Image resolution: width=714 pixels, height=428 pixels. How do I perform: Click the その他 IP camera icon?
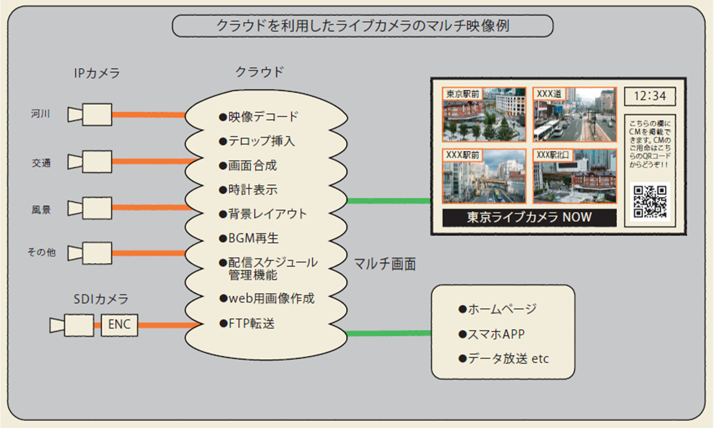pyautogui.click(x=90, y=253)
